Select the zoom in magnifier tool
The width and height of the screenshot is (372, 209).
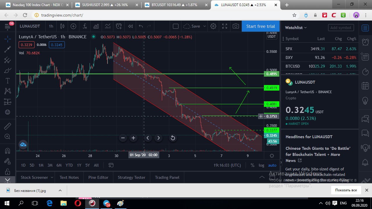point(8,136)
